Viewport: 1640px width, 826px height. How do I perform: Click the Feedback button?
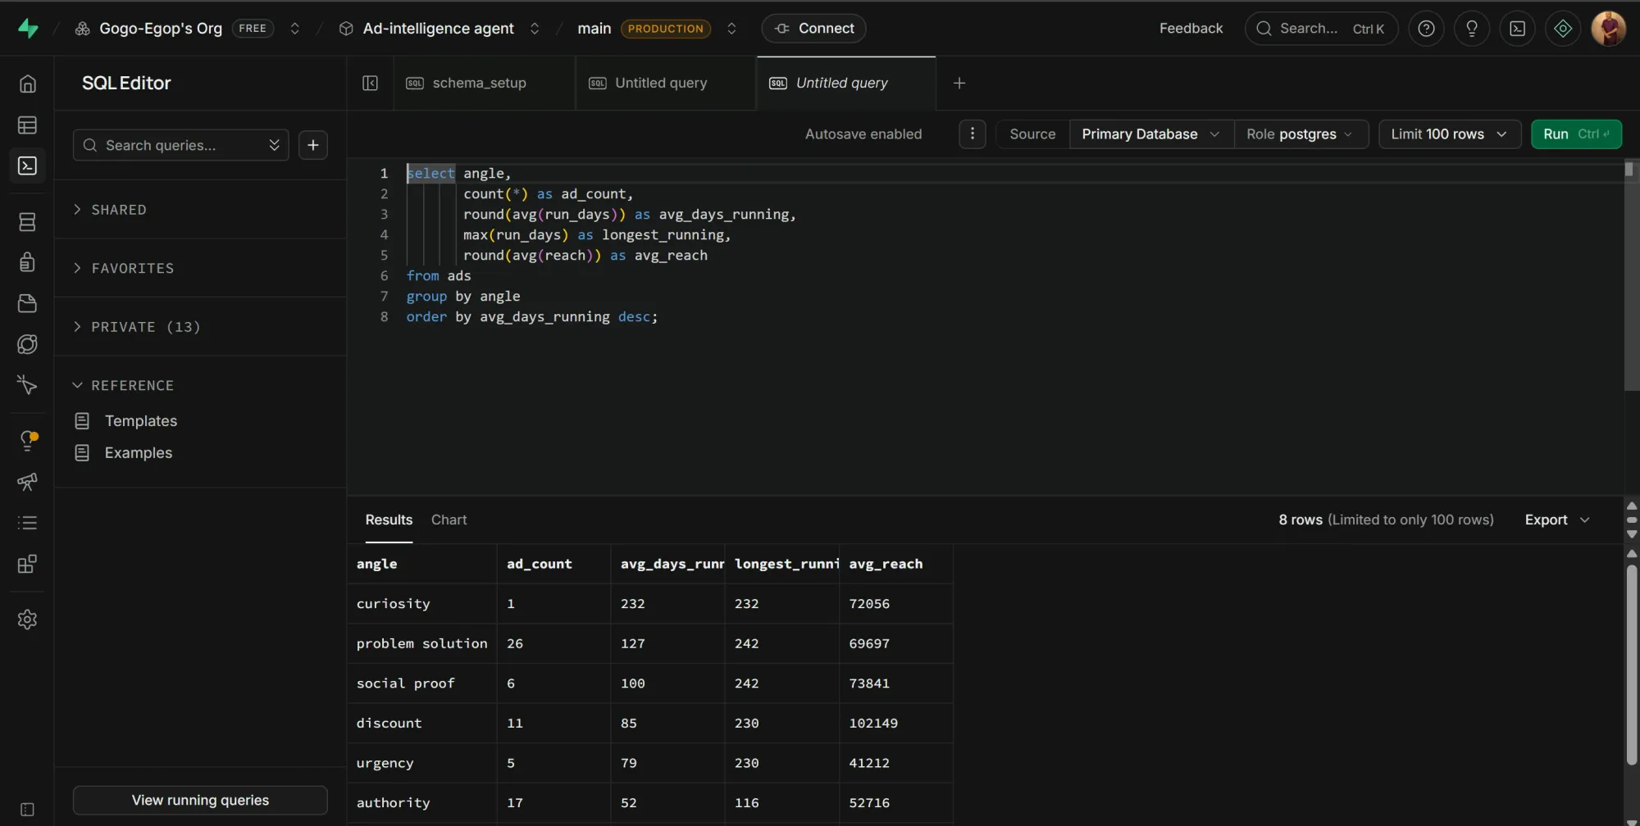pyautogui.click(x=1191, y=29)
